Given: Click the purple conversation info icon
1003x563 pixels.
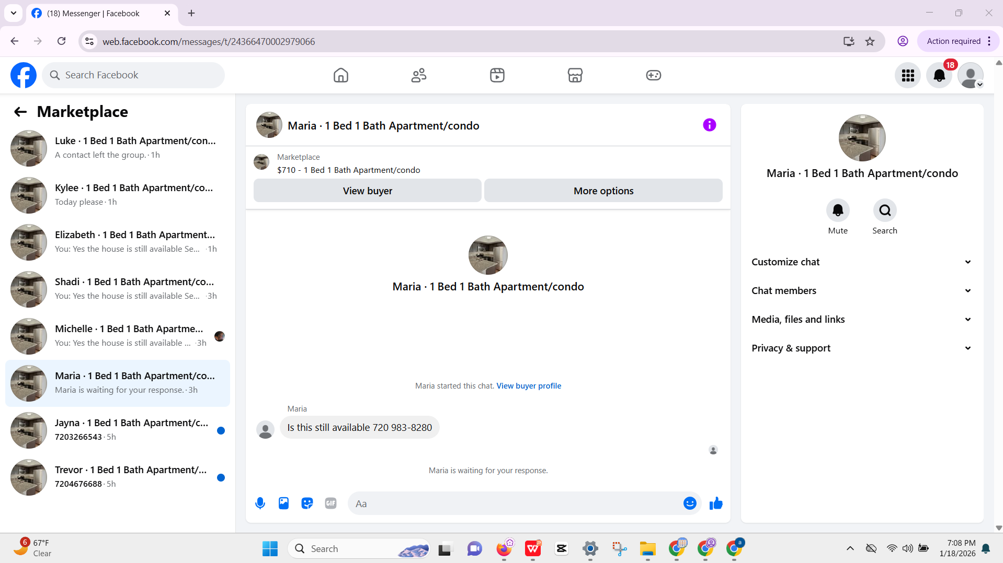Looking at the screenshot, I should click(710, 125).
